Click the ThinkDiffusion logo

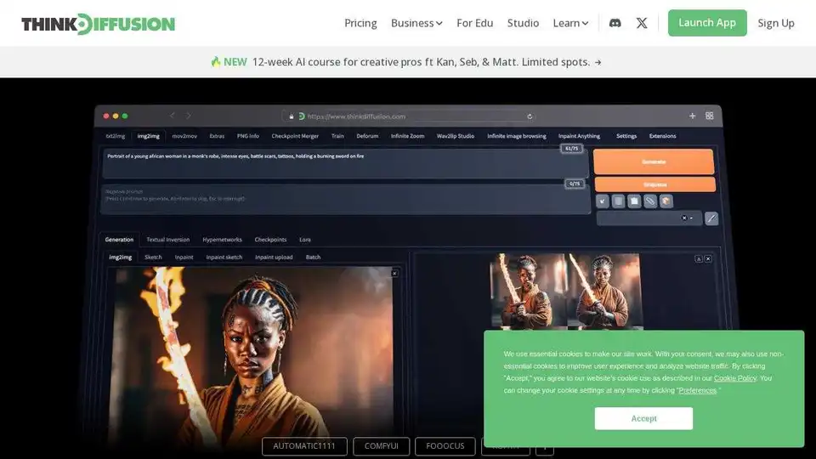point(99,24)
